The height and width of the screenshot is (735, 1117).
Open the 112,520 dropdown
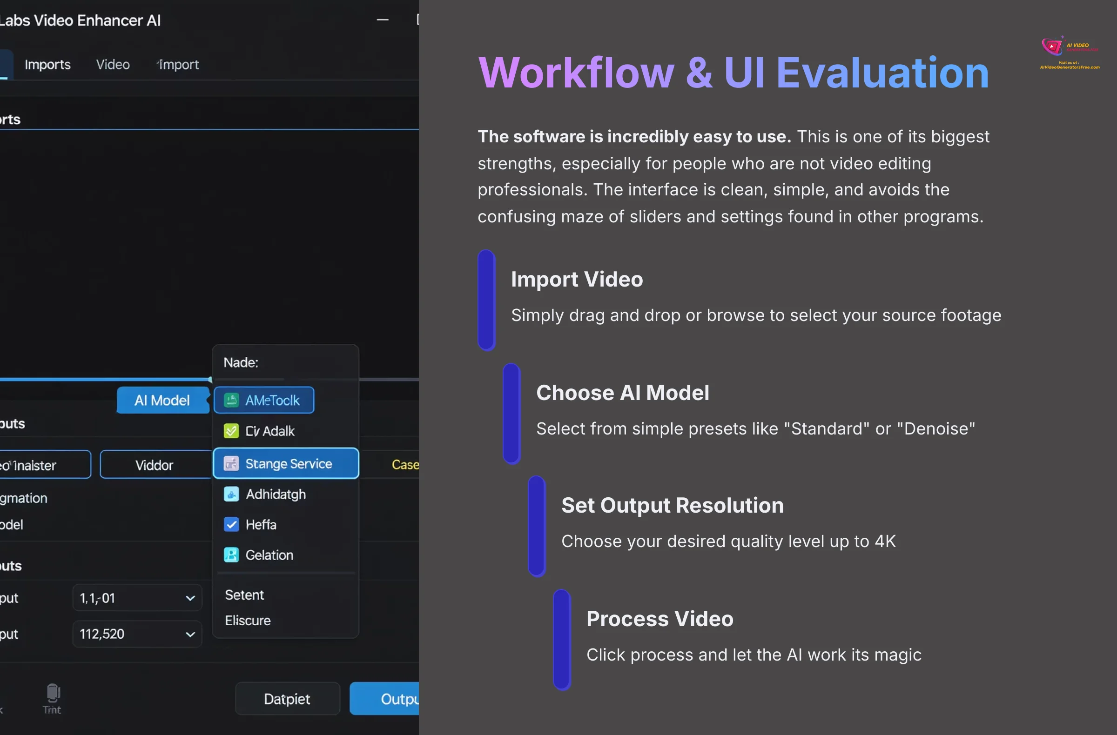point(137,634)
